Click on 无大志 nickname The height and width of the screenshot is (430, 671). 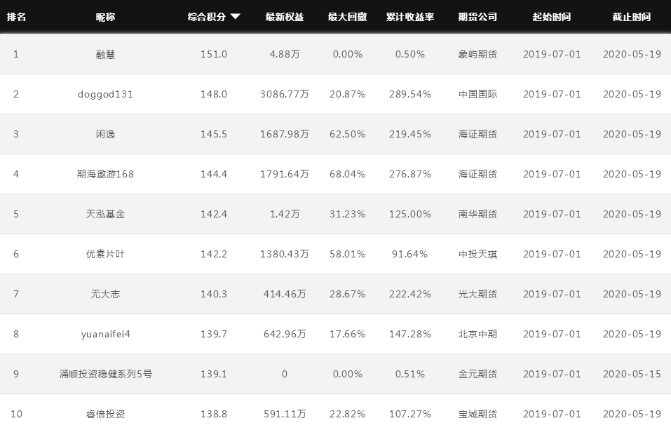(x=106, y=294)
